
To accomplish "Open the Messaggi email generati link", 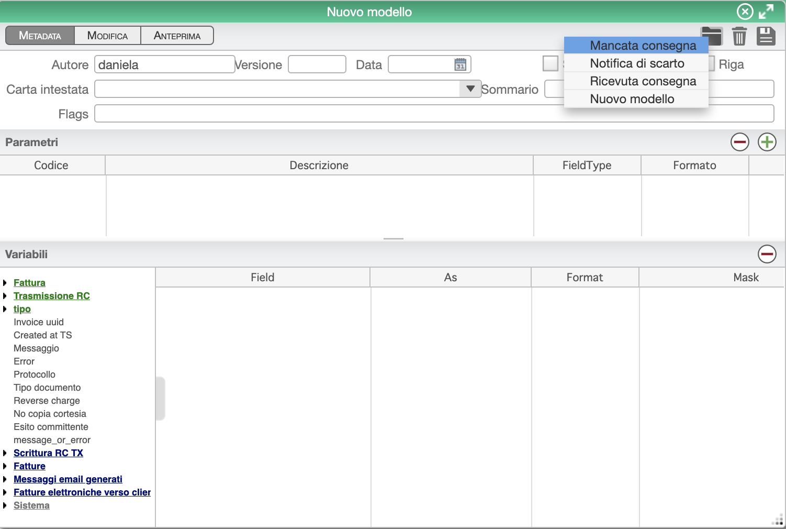I will coord(68,479).
